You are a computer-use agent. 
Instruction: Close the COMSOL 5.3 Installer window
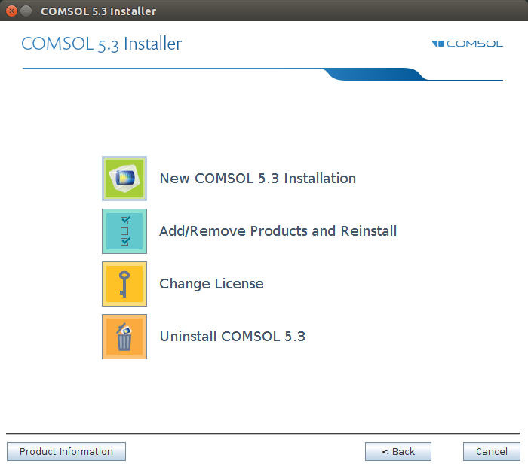pos(11,11)
